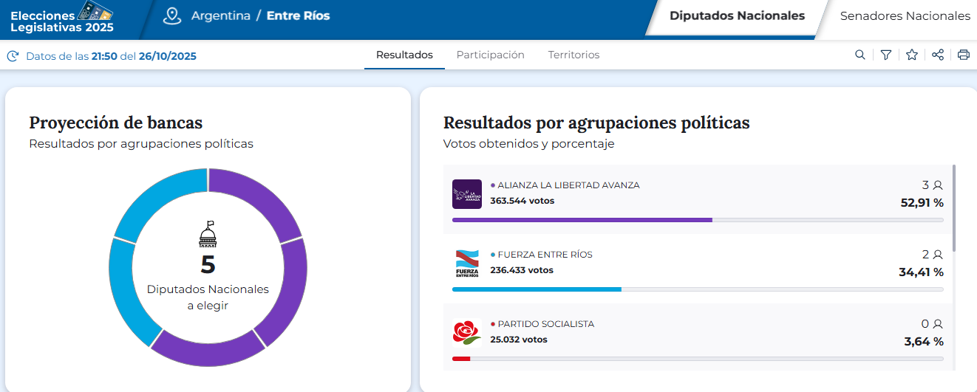This screenshot has height=392, width=977.
Task: Click Fuerza Entre Ríos party logo
Action: point(467,264)
